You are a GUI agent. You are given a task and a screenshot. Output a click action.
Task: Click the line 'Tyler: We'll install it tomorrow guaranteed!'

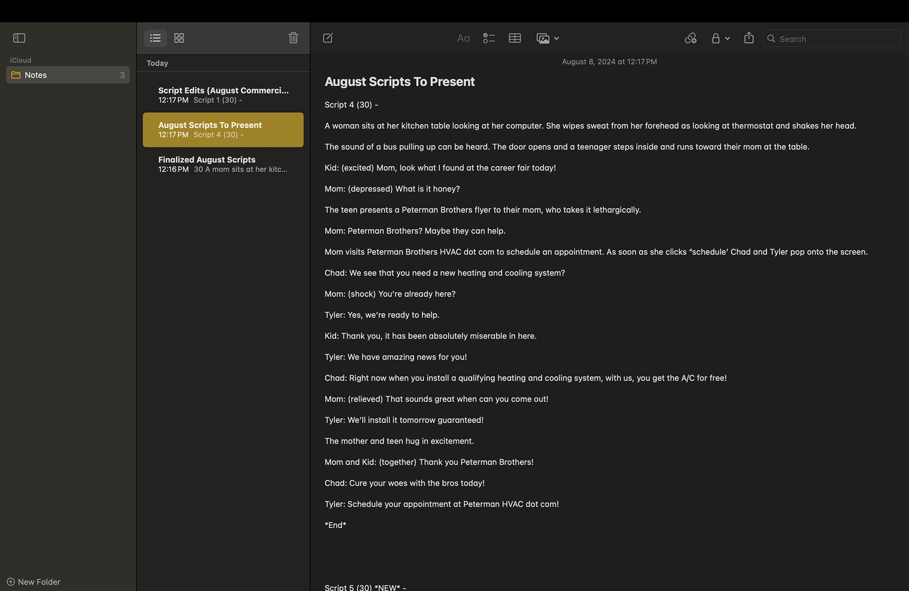(404, 420)
